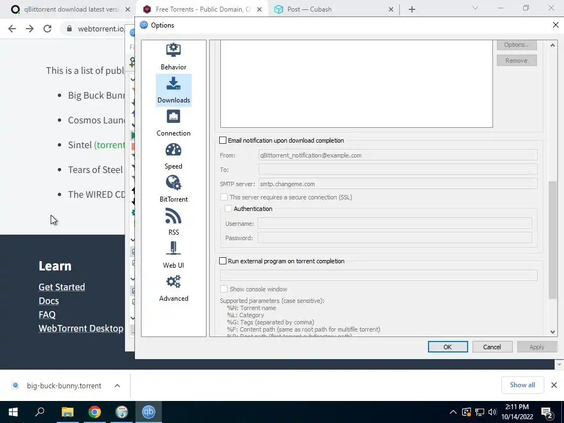The image size is (564, 423).
Task: Click the Remove button beside the list
Action: point(517,61)
